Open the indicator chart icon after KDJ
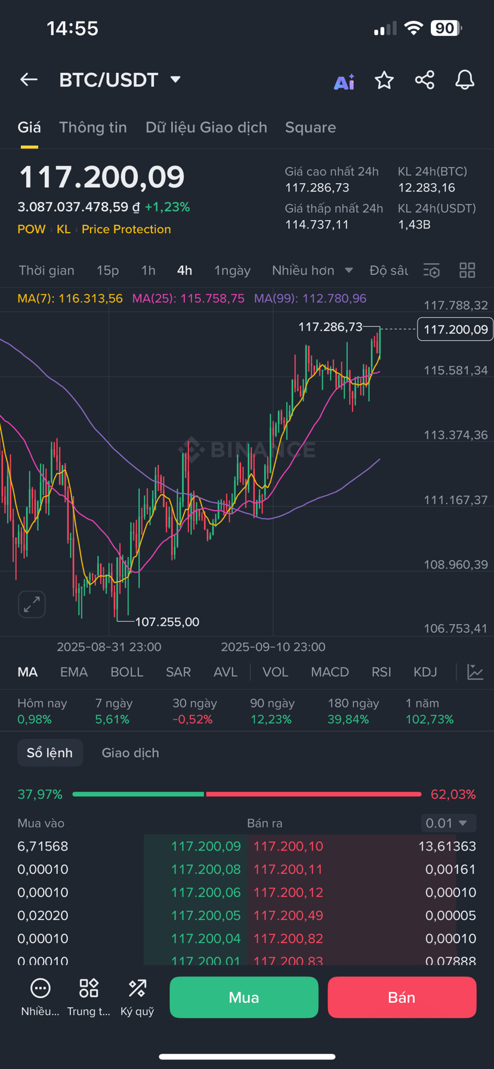494x1069 pixels. [x=476, y=672]
